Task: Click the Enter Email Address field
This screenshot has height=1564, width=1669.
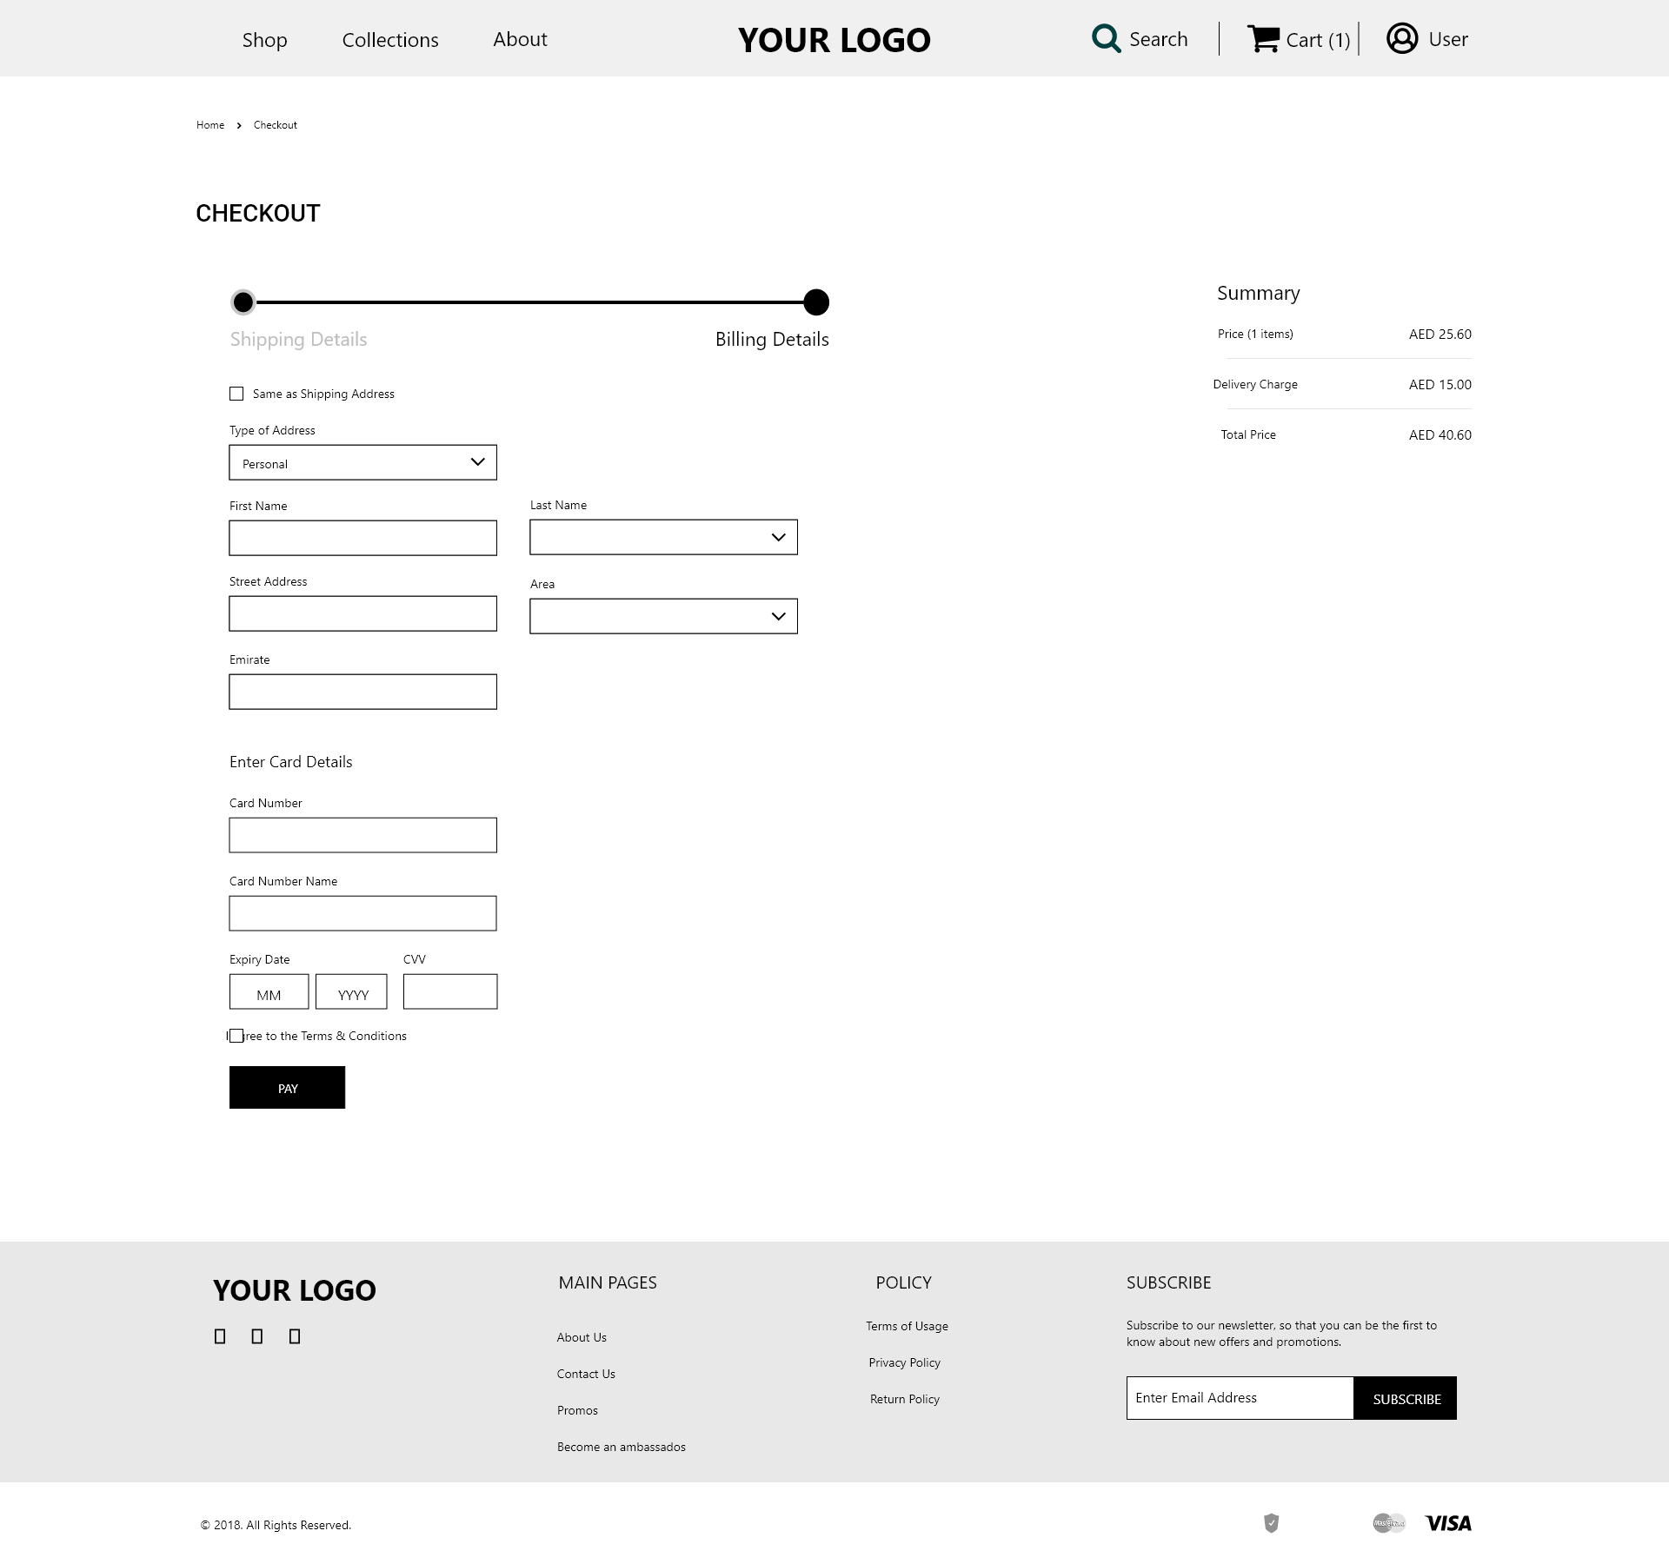Action: pyautogui.click(x=1239, y=1397)
